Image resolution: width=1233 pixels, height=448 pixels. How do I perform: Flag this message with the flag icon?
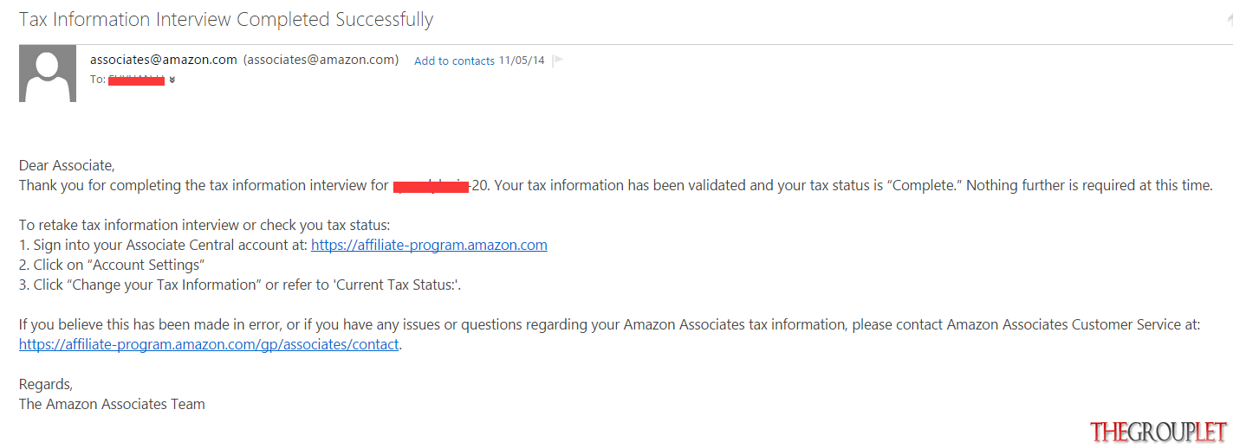(x=558, y=61)
